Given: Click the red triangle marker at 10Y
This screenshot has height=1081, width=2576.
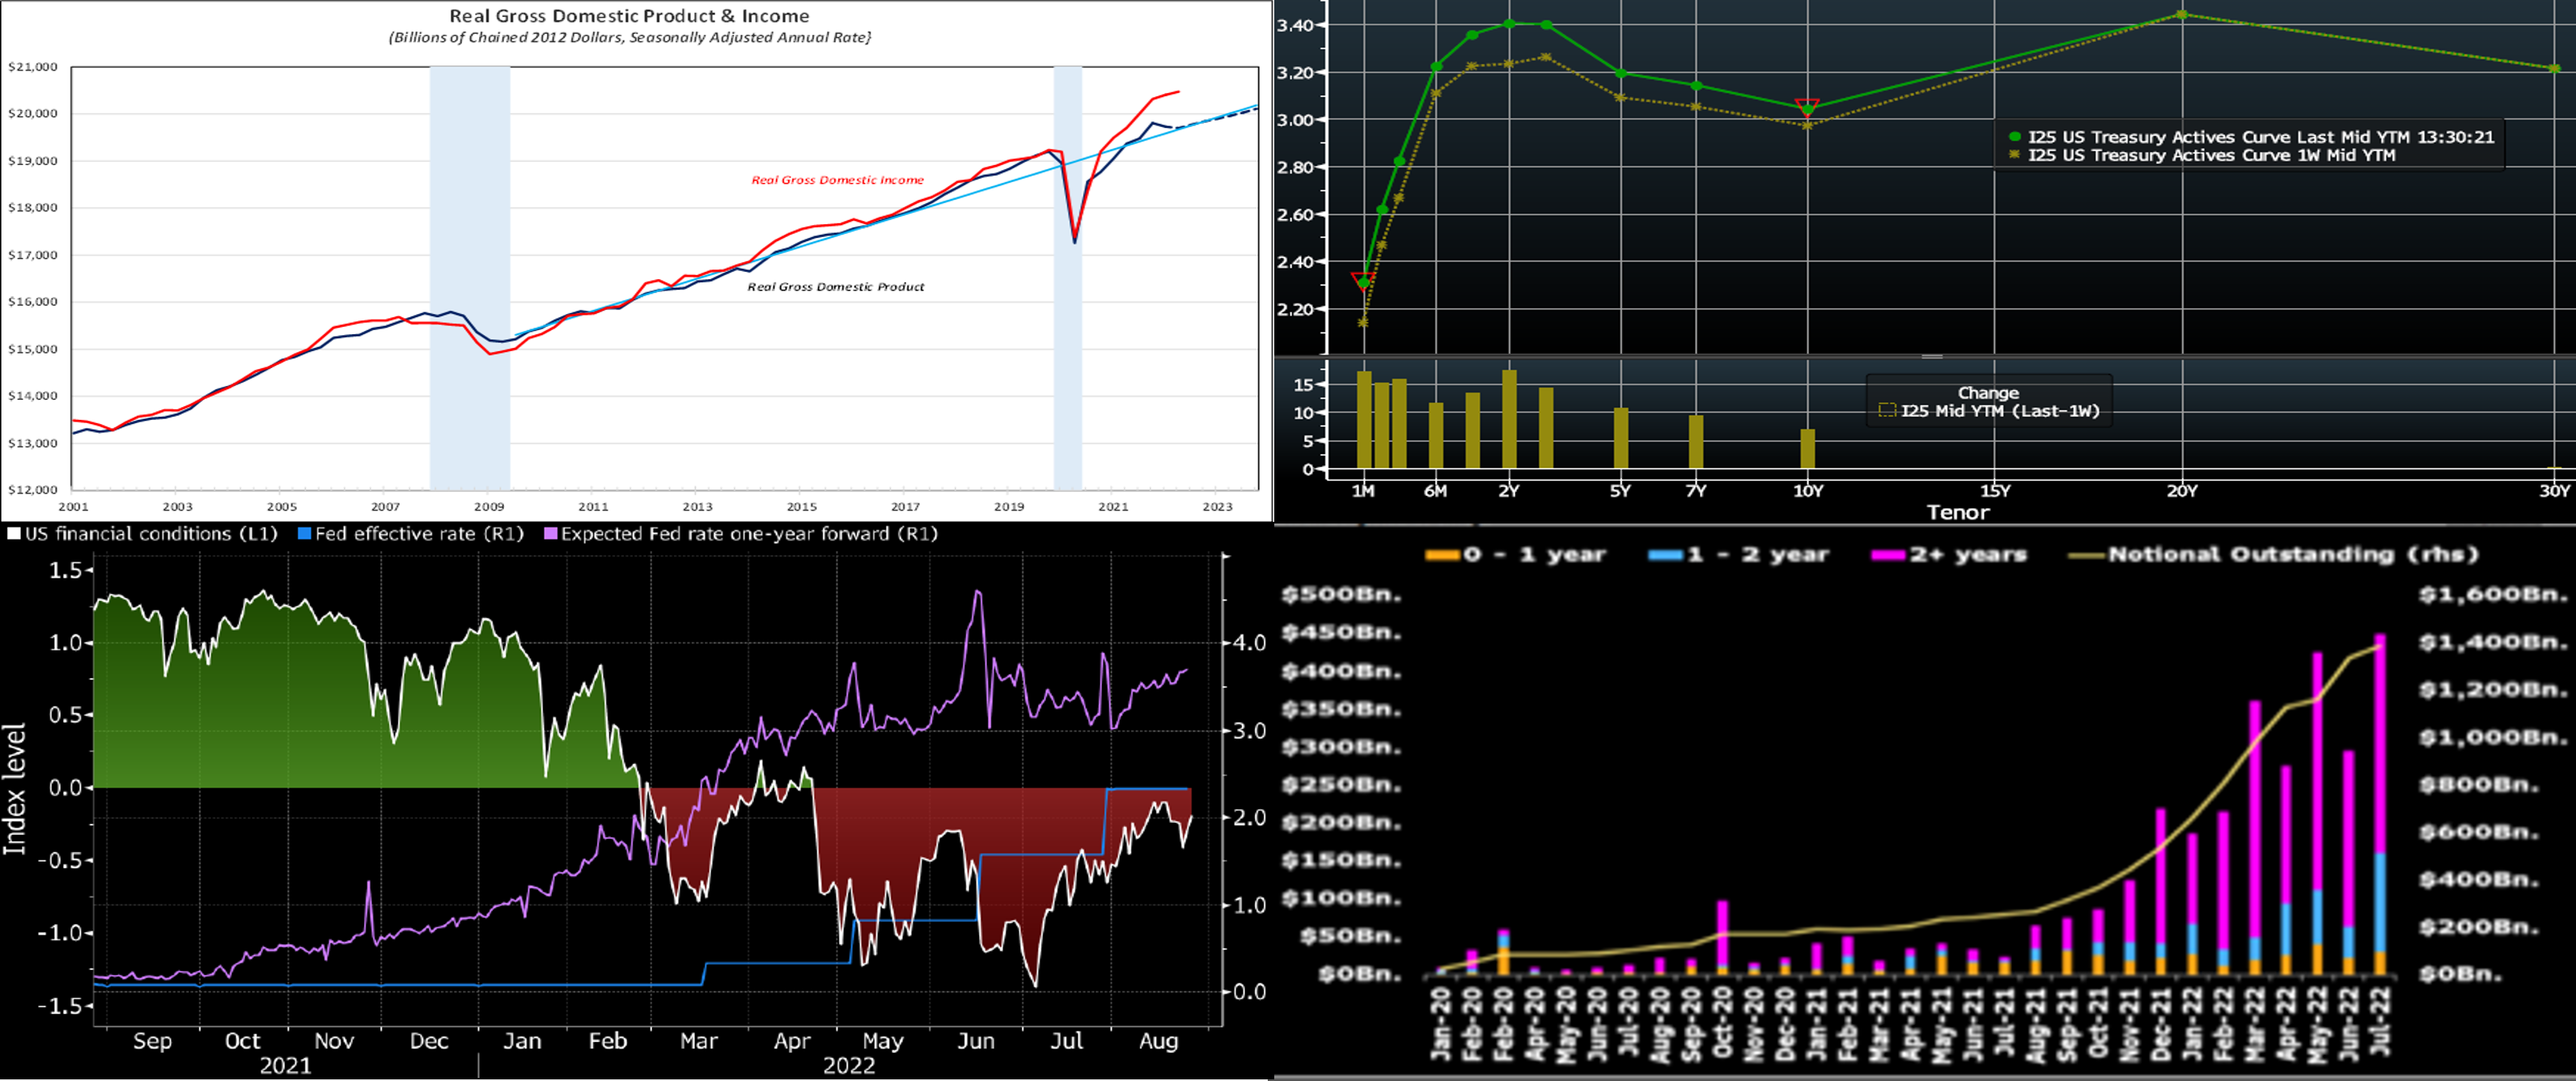Looking at the screenshot, I should pyautogui.click(x=1807, y=106).
